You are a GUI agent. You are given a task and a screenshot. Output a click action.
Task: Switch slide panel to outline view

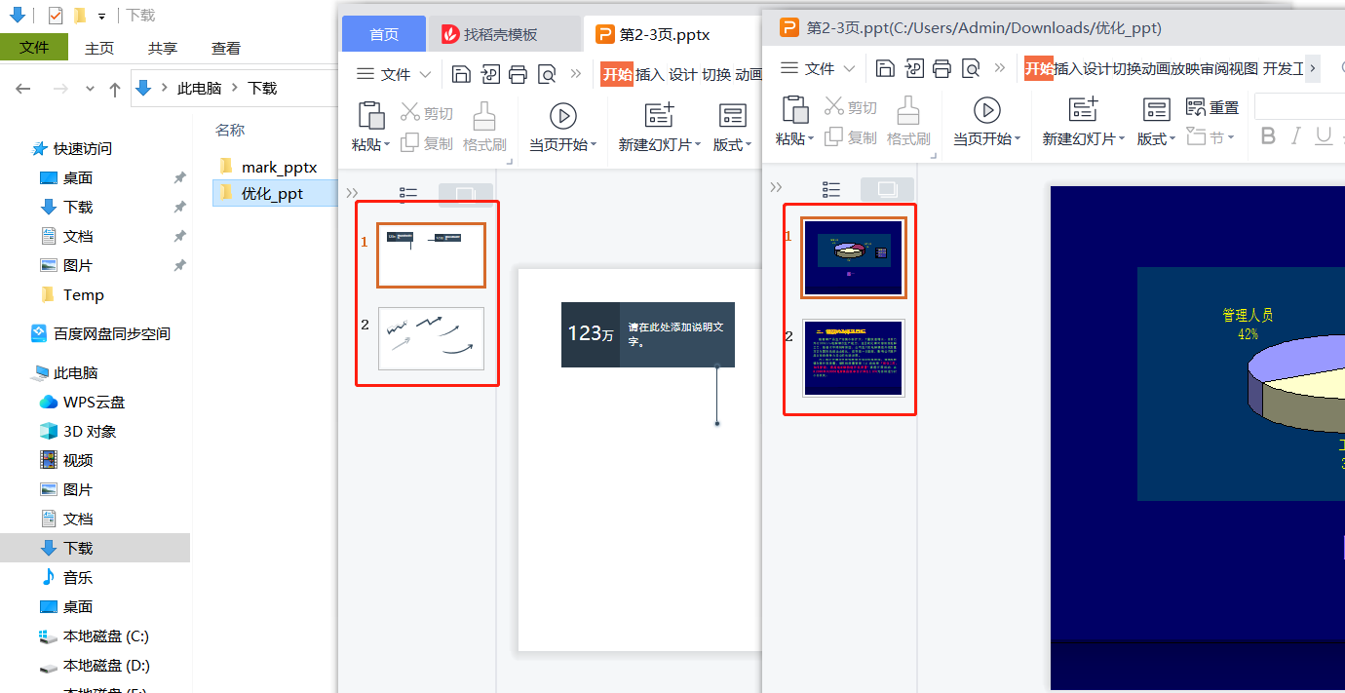click(x=830, y=187)
